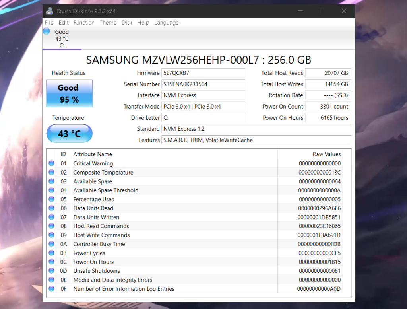This screenshot has height=309, width=407.
Task: Click the status orb for Composite Temperature
Action: 51,172
